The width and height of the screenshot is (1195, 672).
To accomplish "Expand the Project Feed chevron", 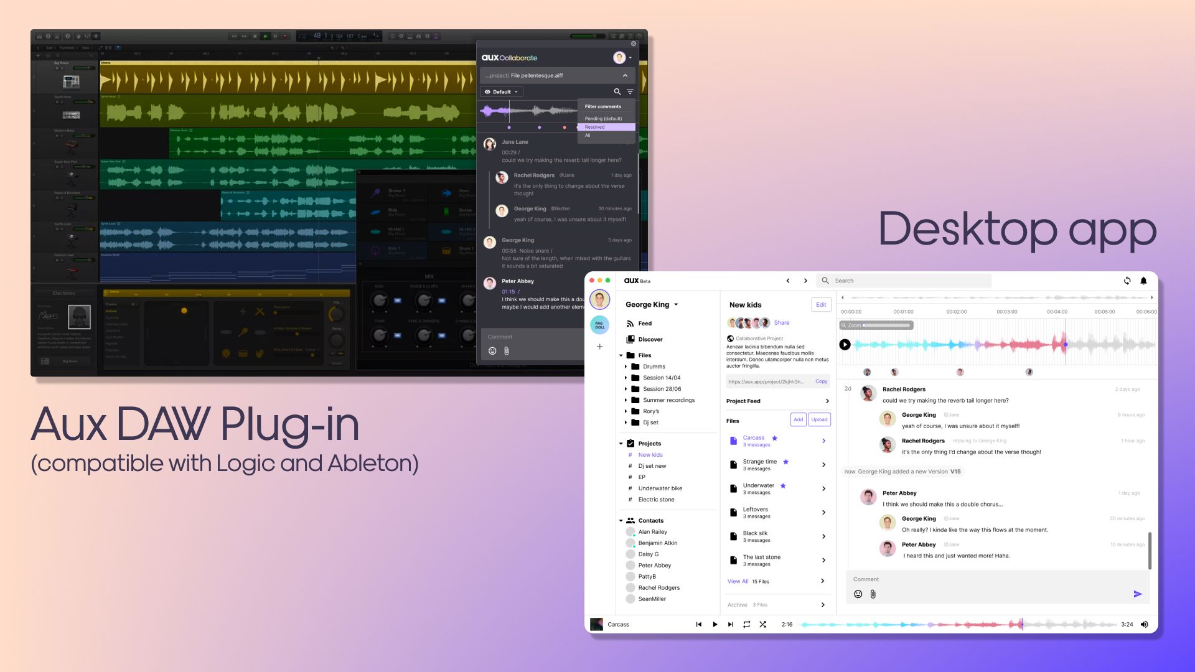I will click(827, 401).
